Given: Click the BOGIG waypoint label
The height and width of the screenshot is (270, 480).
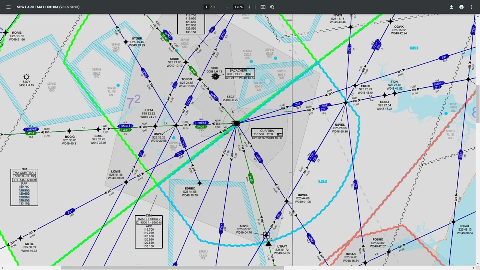Looking at the screenshot, I should pyautogui.click(x=70, y=140).
